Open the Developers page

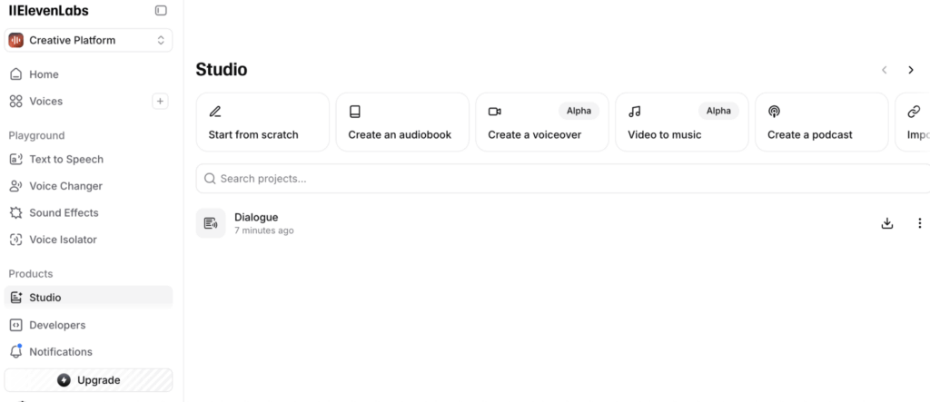[56, 325]
